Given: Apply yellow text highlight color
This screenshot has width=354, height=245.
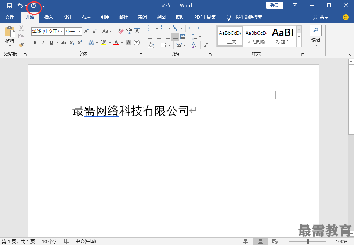Looking at the screenshot, I should pos(104,43).
